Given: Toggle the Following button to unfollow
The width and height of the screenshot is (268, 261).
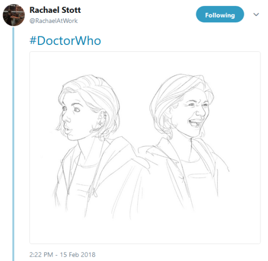Looking at the screenshot, I should click(x=220, y=14).
